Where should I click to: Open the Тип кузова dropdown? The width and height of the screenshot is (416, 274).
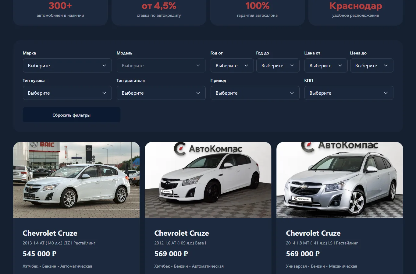tap(67, 93)
